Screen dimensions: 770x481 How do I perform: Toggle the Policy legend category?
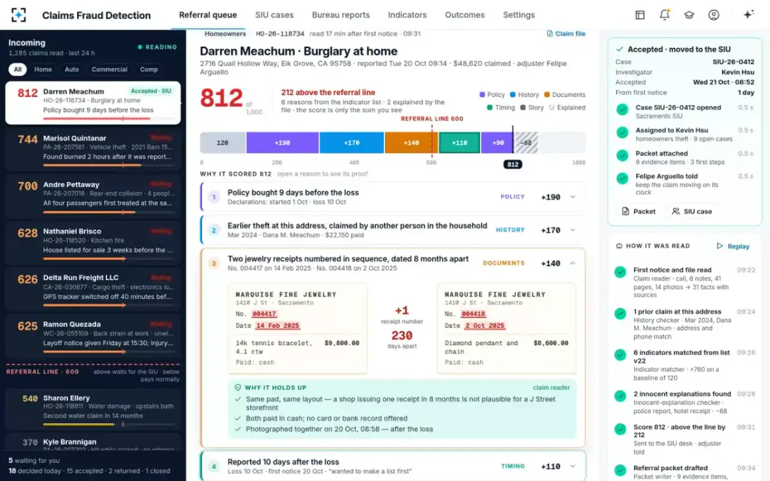pyautogui.click(x=492, y=95)
